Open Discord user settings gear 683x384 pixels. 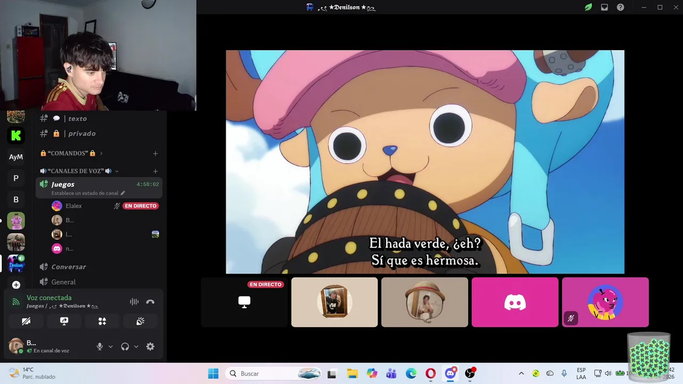(x=150, y=347)
